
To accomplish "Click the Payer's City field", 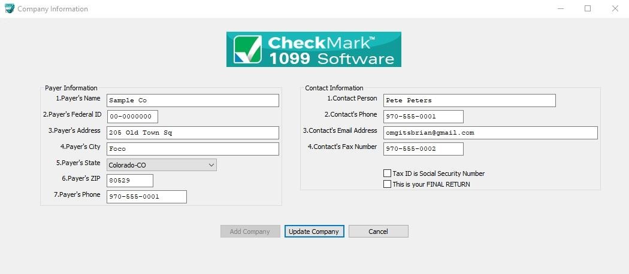I will coord(192,149).
